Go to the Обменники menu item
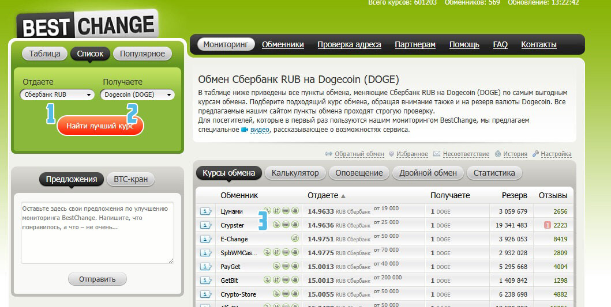 click(283, 44)
